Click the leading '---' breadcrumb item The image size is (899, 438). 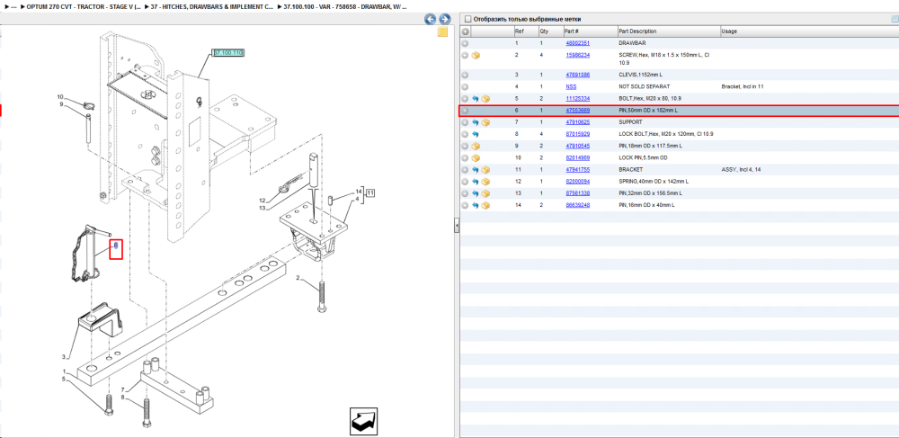[x=13, y=6]
